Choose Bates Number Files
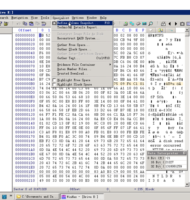Image resolution: width=190 pixels, height=200 pixels. (x=82, y=69)
